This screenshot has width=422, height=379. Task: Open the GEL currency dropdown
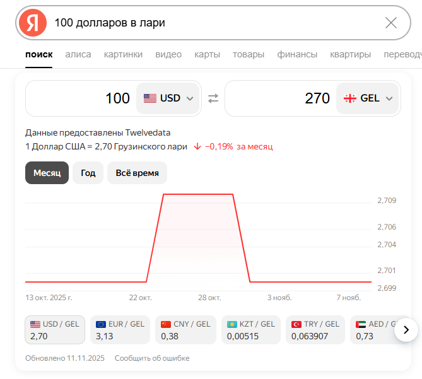pyautogui.click(x=368, y=98)
